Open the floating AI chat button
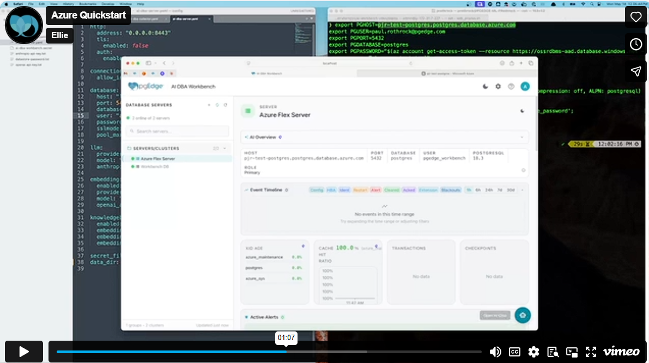 [x=523, y=316]
